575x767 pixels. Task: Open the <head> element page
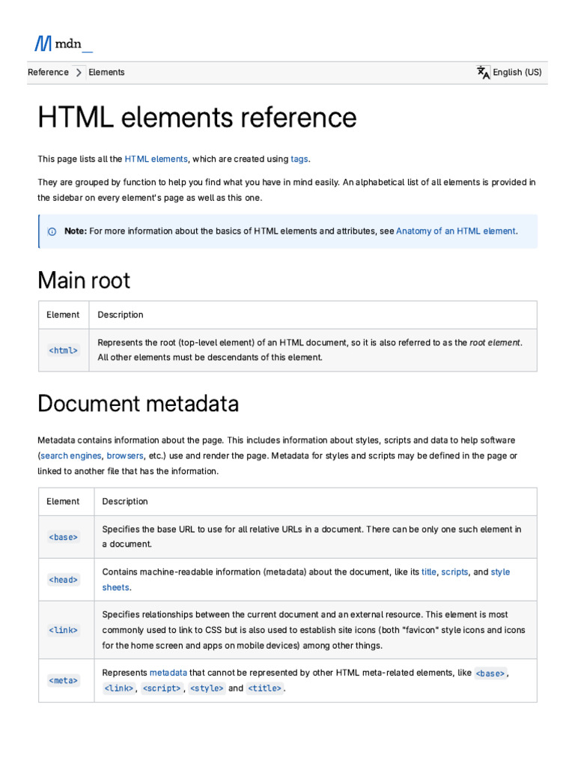tap(63, 580)
